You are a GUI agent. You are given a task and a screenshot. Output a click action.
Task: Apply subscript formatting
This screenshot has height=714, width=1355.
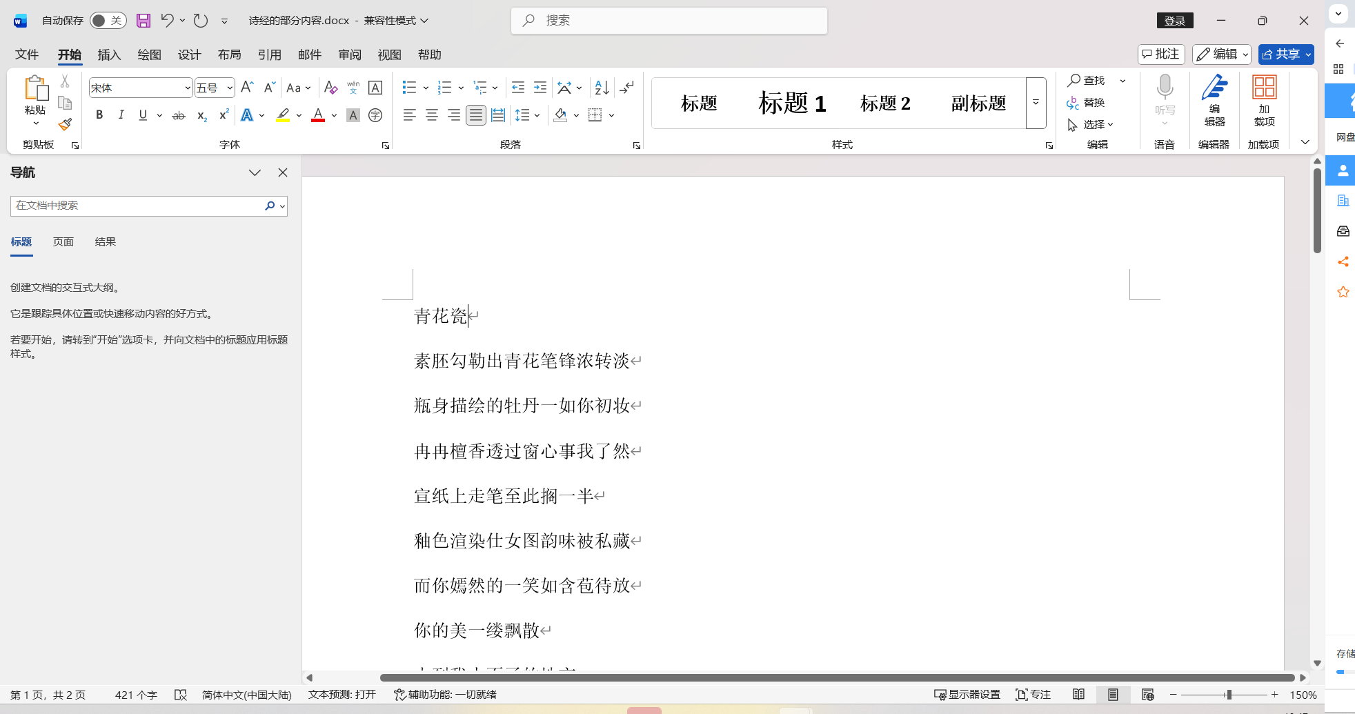click(201, 115)
